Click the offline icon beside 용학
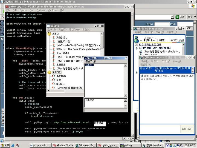 tap(53, 80)
